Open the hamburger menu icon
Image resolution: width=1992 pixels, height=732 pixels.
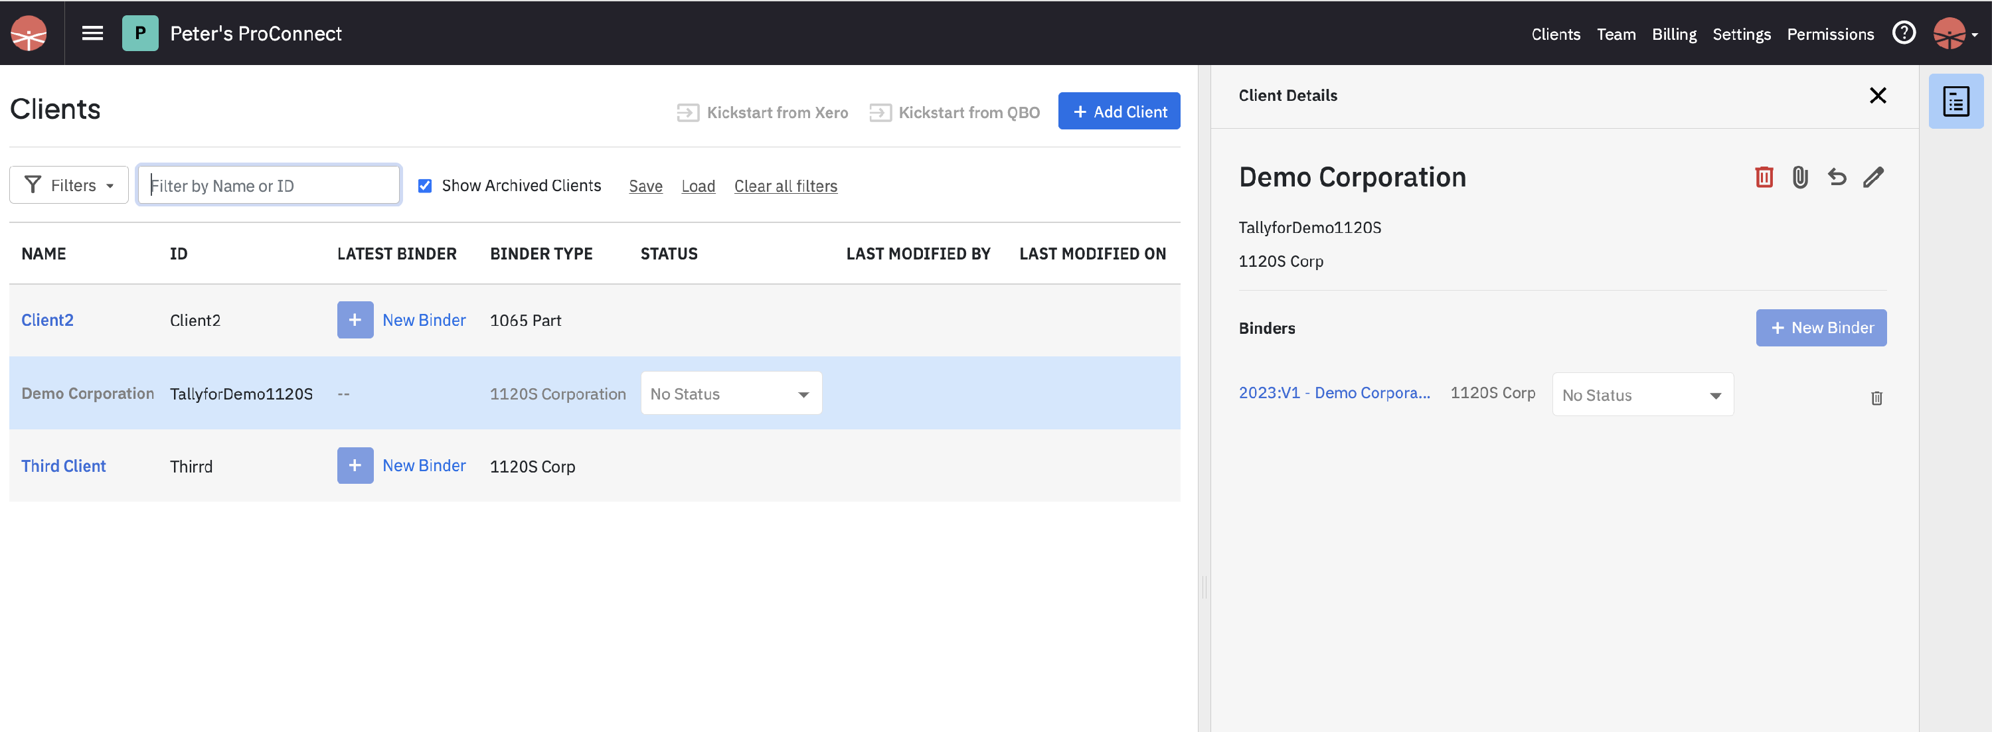point(93,33)
